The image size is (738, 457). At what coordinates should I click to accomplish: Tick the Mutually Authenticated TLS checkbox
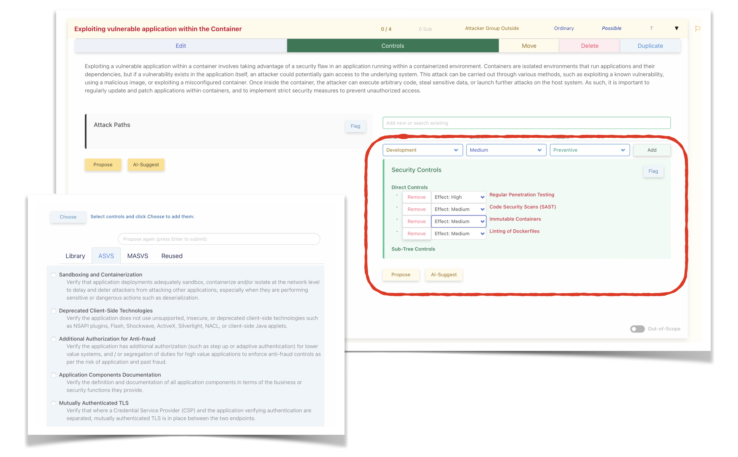tap(54, 403)
